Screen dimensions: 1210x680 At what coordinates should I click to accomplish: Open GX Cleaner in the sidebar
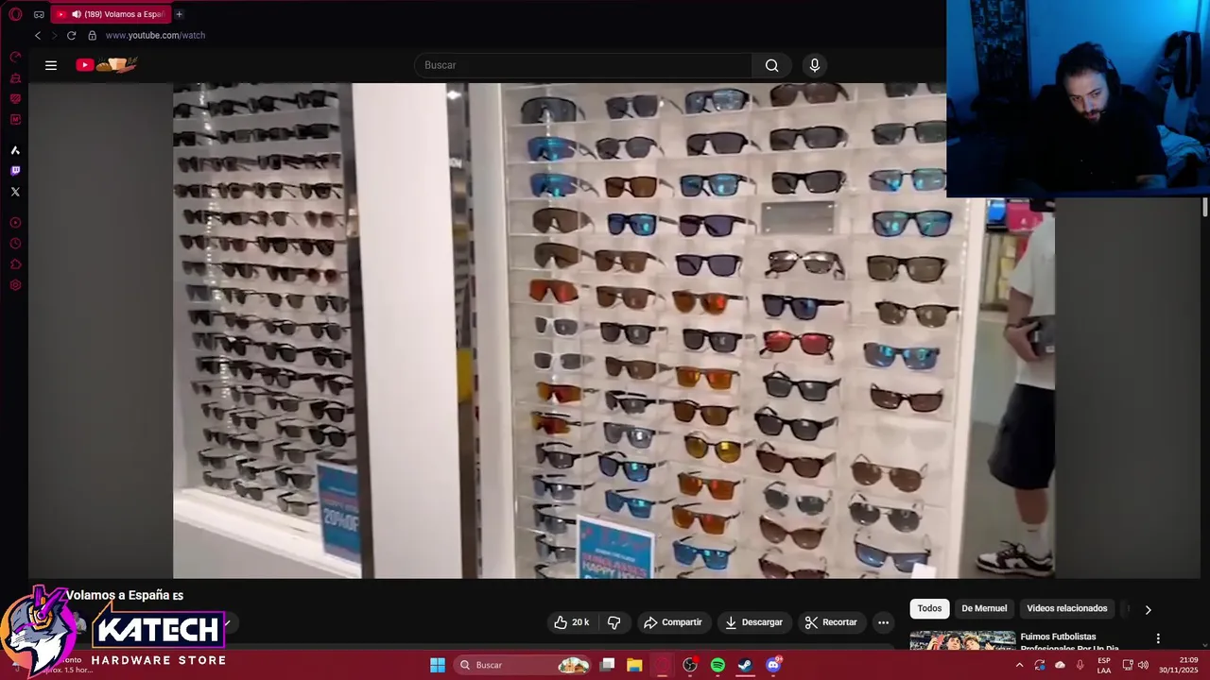point(15,77)
